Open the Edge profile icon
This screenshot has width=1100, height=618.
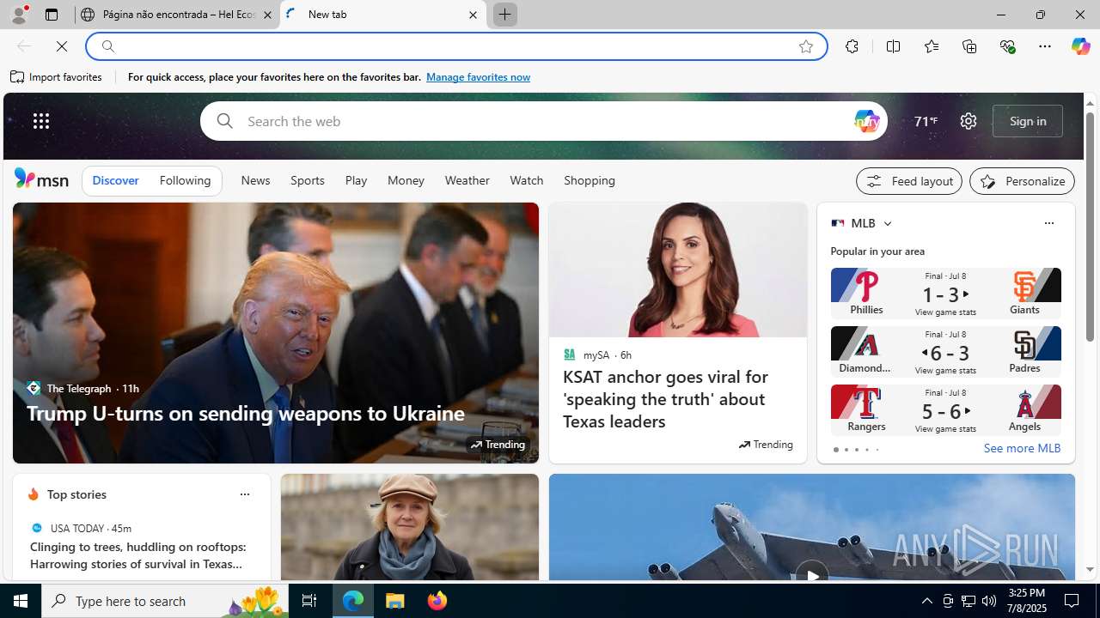tap(18, 15)
